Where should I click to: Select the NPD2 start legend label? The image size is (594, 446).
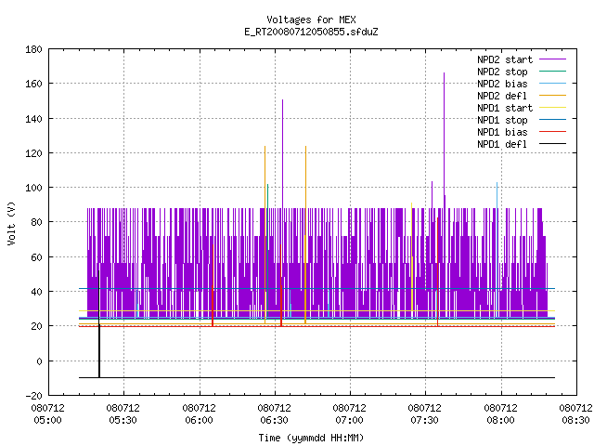tap(505, 59)
